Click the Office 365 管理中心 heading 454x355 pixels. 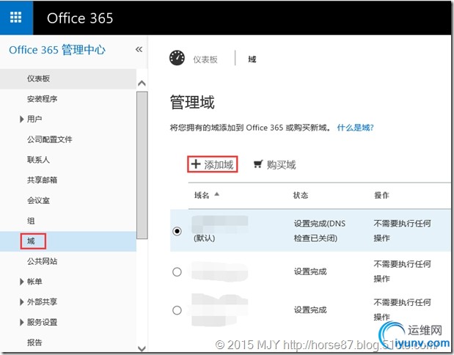click(x=57, y=50)
